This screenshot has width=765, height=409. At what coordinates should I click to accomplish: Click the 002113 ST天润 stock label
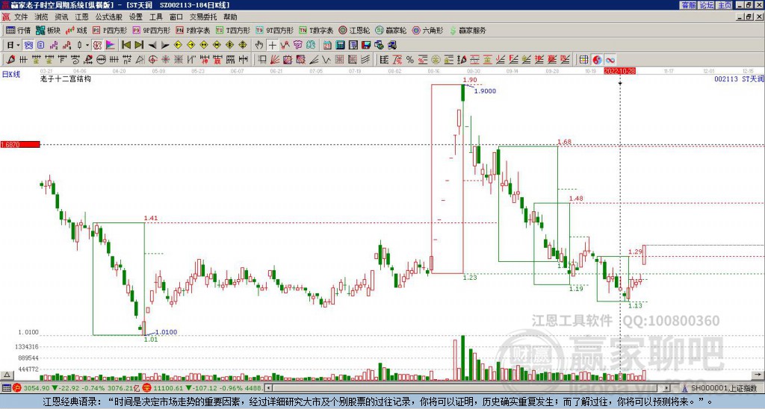739,78
